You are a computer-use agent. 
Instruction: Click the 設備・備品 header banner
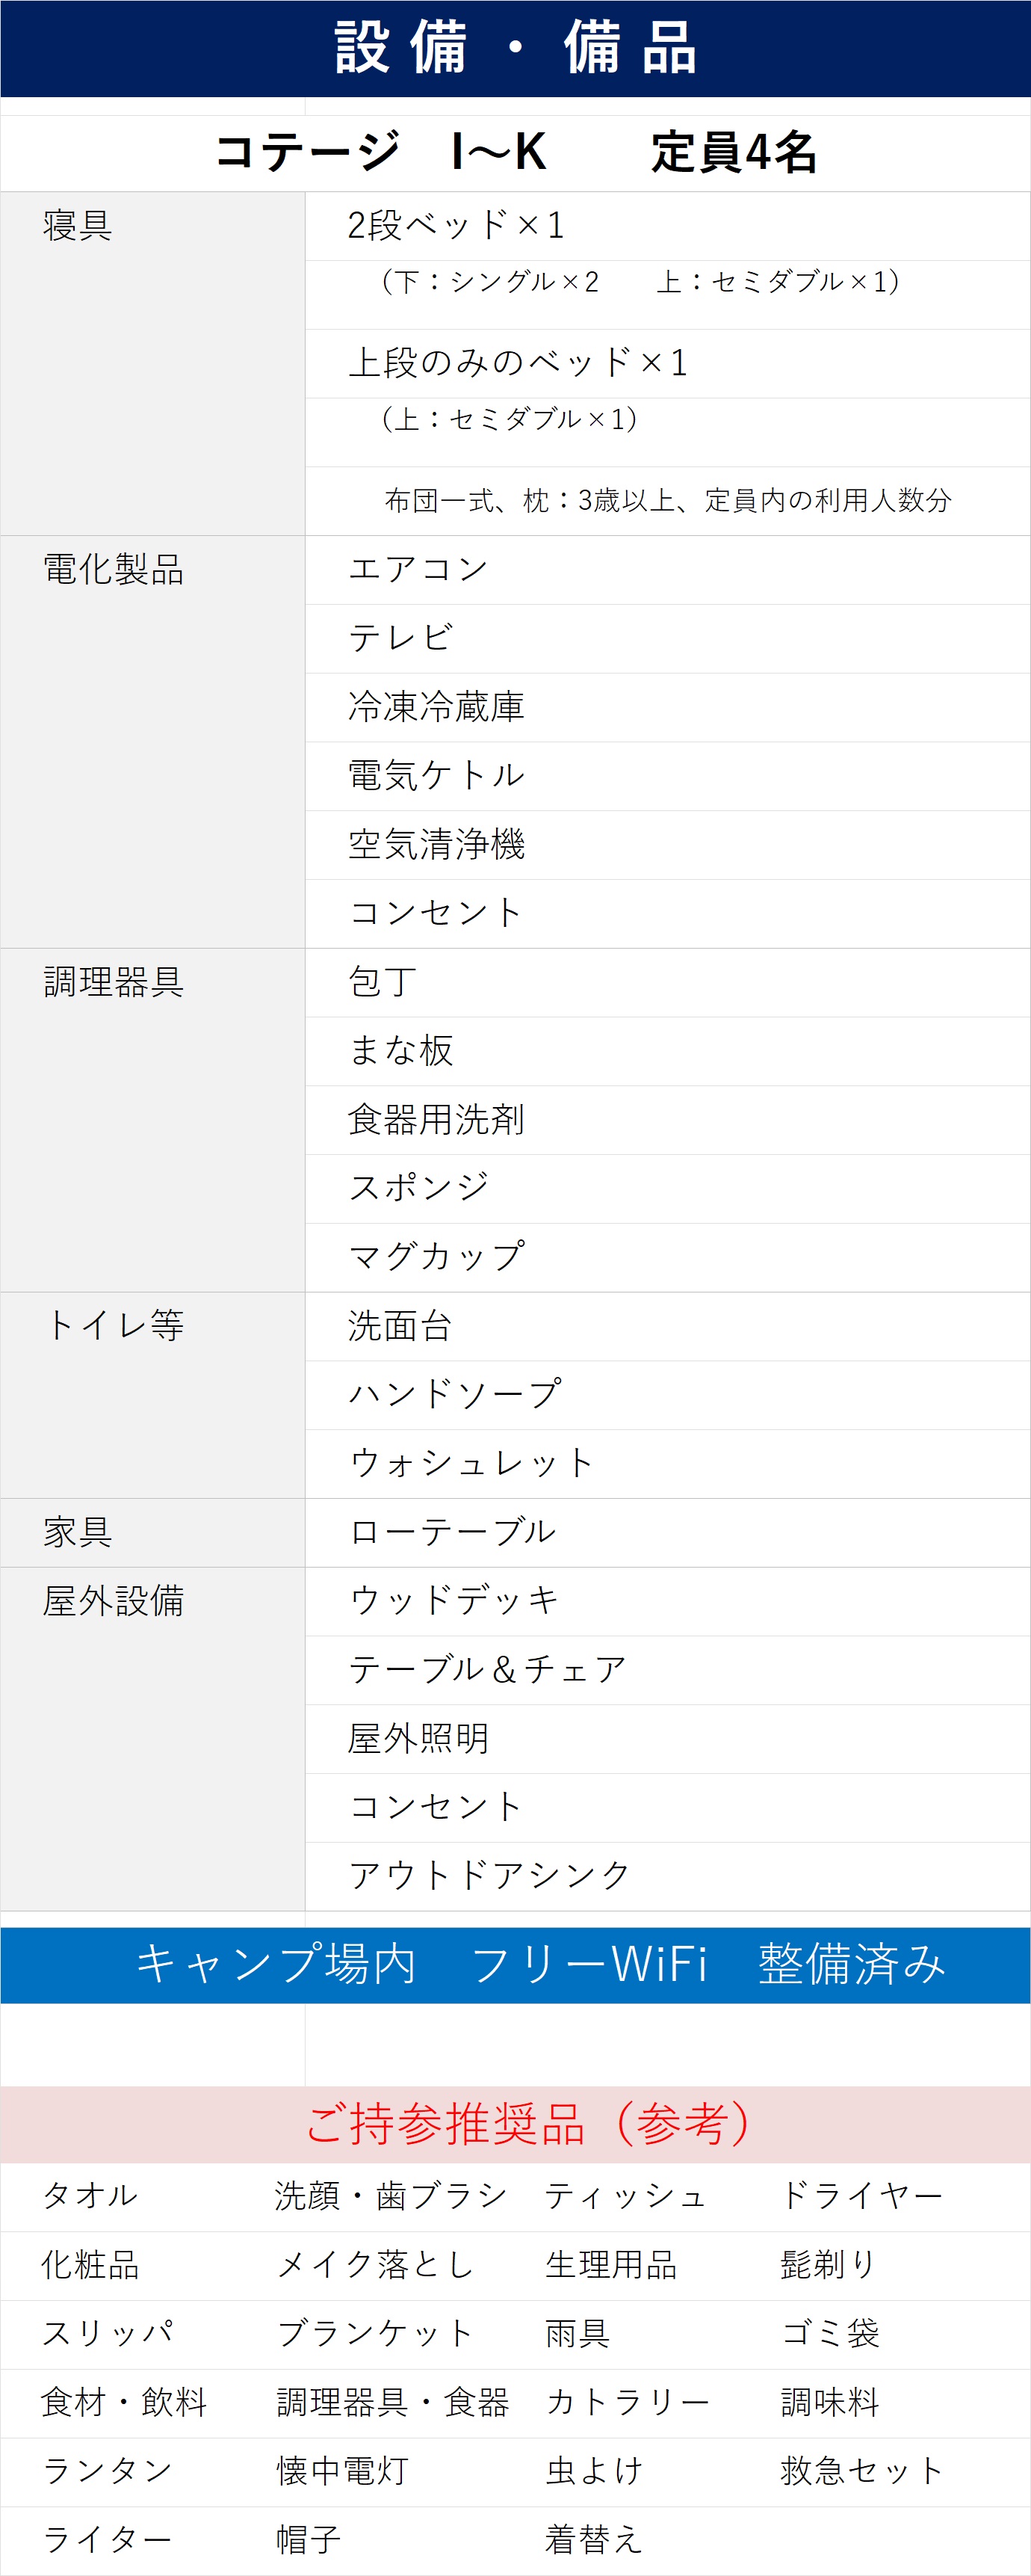coord(515,48)
